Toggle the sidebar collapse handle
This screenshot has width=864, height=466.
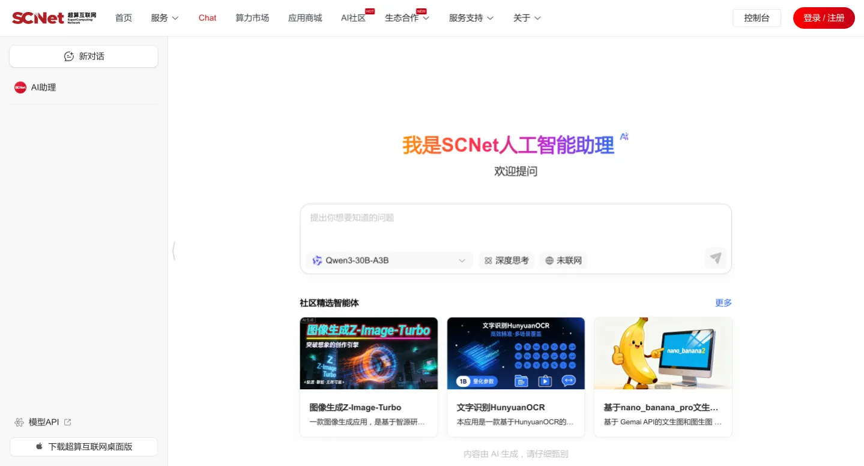point(174,251)
